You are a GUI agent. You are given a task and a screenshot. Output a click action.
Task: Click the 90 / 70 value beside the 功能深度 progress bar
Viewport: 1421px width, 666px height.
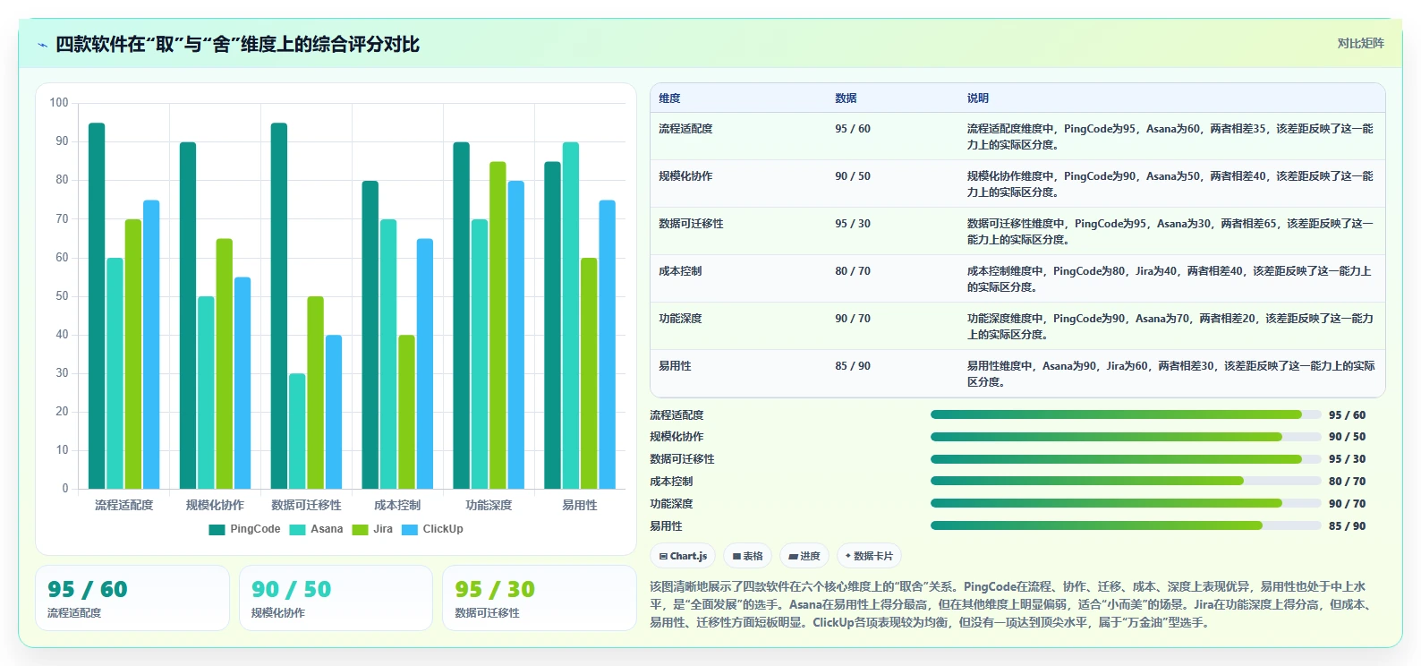pos(1347,504)
